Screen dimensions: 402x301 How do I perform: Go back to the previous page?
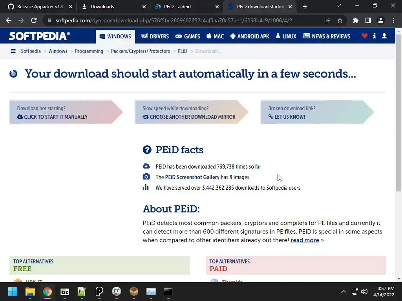click(x=9, y=20)
